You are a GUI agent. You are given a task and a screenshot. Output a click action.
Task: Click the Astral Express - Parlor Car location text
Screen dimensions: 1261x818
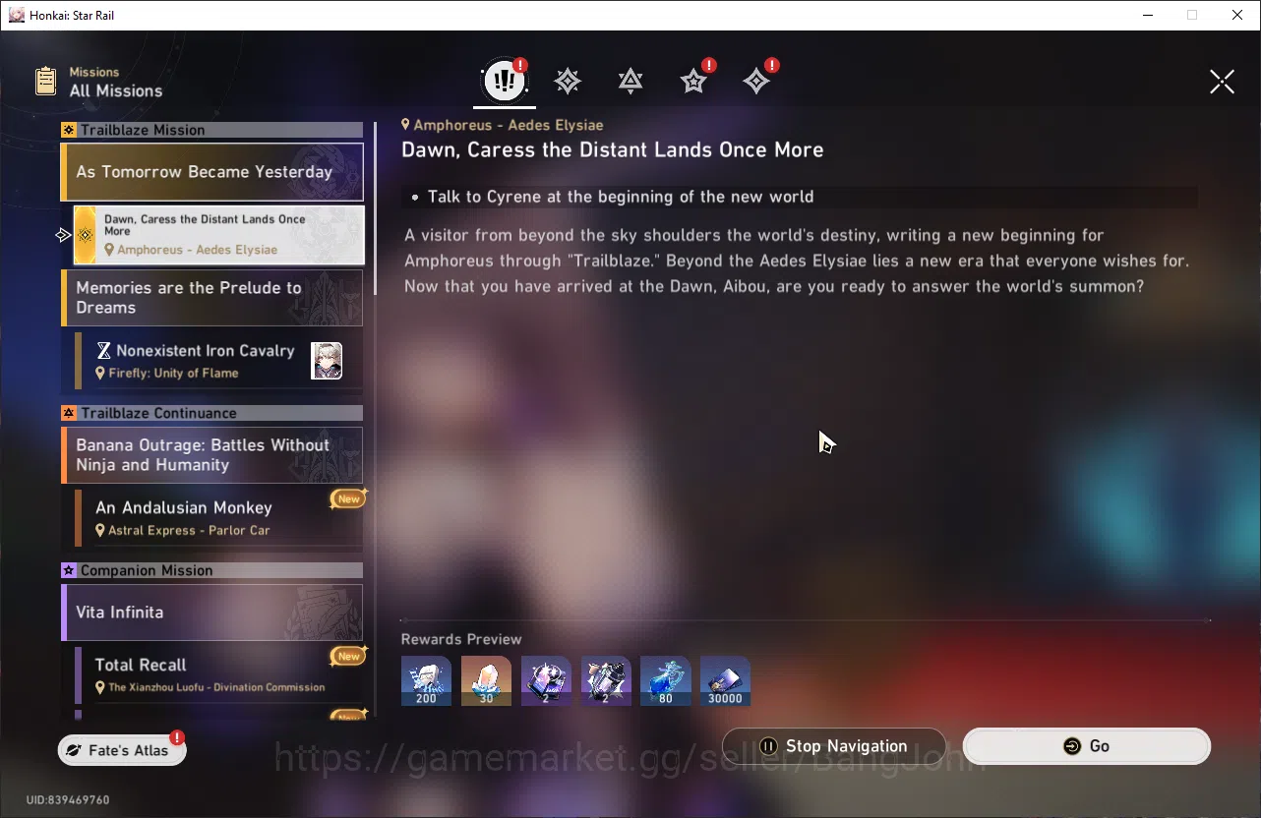(x=189, y=531)
